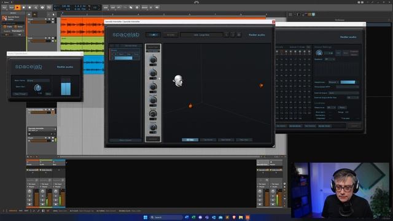The height and width of the screenshot is (221, 393).
Task: Open the Measure as dropdown under Loudness
Action: (x=332, y=107)
